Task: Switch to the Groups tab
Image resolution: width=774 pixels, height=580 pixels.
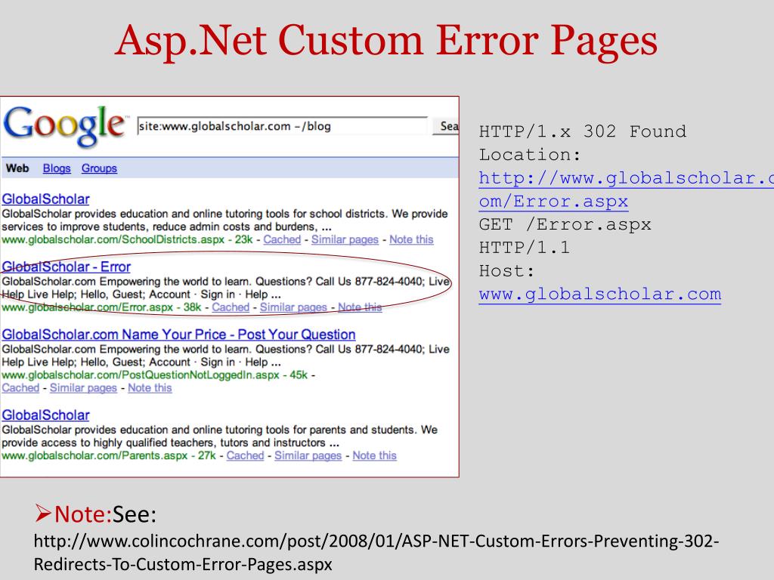Action: click(x=99, y=168)
